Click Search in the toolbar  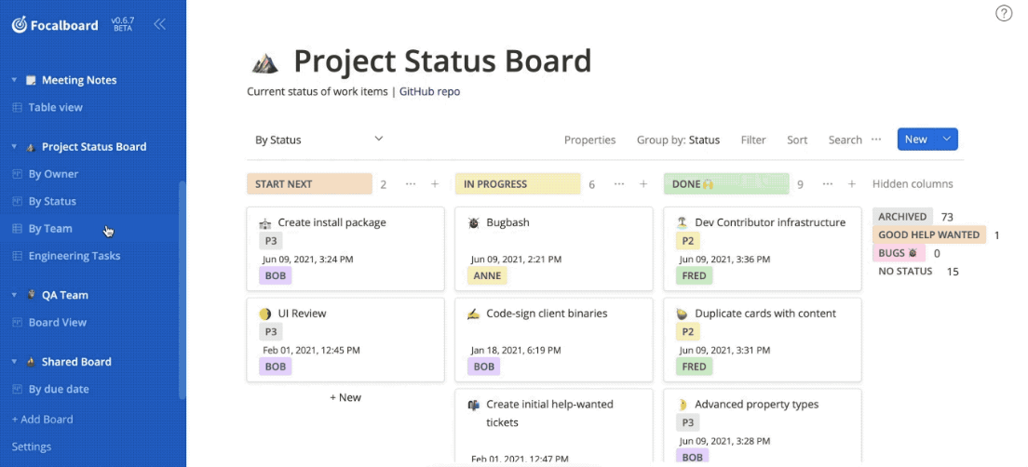tap(845, 140)
